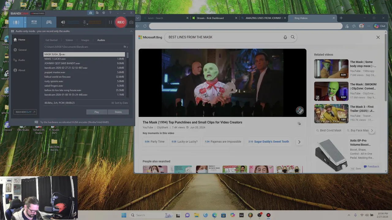Select MAKS 1 LUCKY.wav file
This screenshot has height=220, width=392.
pos(84,59)
